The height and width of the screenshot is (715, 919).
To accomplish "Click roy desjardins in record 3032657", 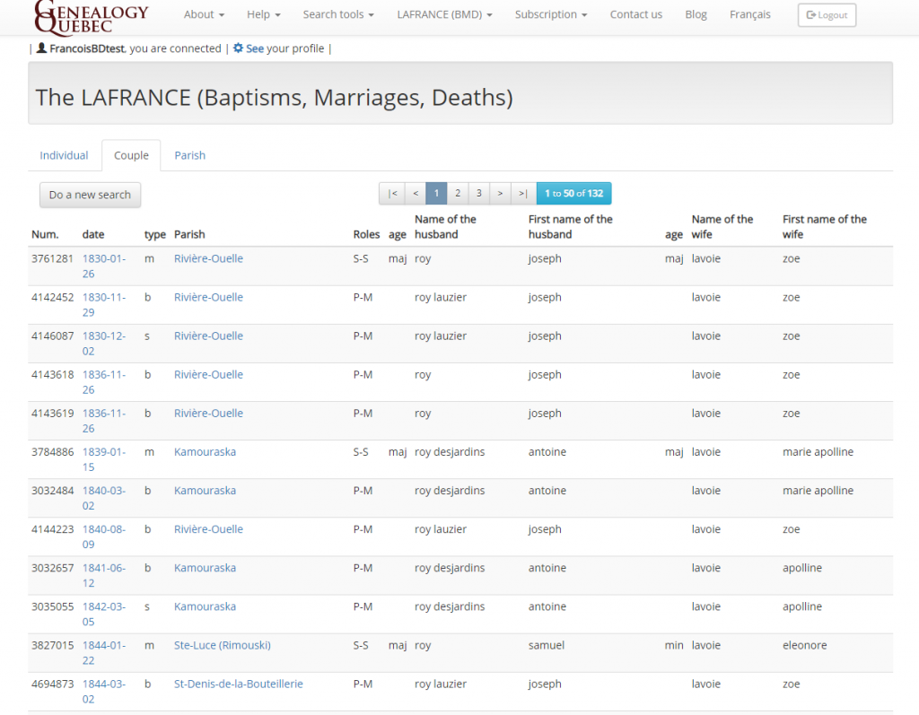I will coord(450,568).
